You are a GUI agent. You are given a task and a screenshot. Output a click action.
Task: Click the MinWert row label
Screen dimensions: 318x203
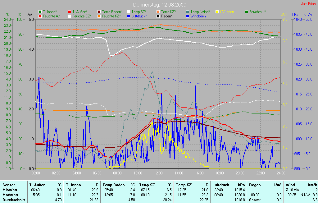pyautogui.click(x=10, y=190)
